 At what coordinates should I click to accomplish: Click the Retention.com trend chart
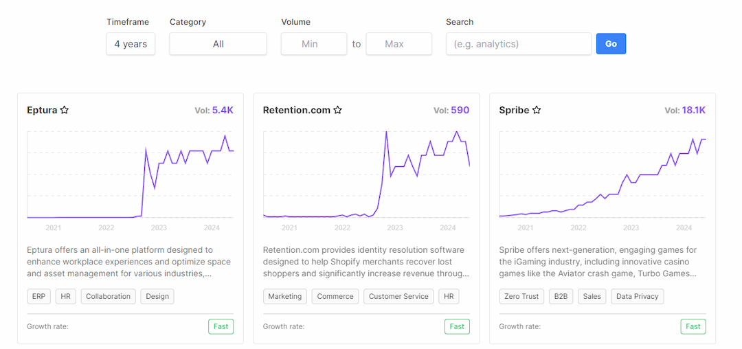(367, 174)
